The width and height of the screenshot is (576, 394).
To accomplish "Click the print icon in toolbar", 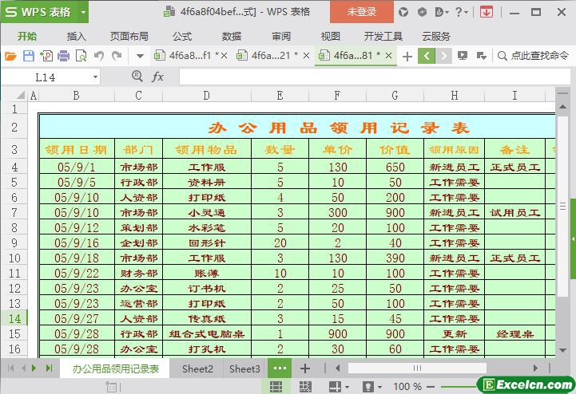I will coord(63,56).
